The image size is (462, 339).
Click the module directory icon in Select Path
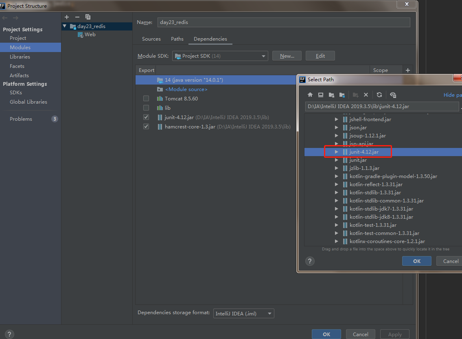pyautogui.click(x=342, y=95)
